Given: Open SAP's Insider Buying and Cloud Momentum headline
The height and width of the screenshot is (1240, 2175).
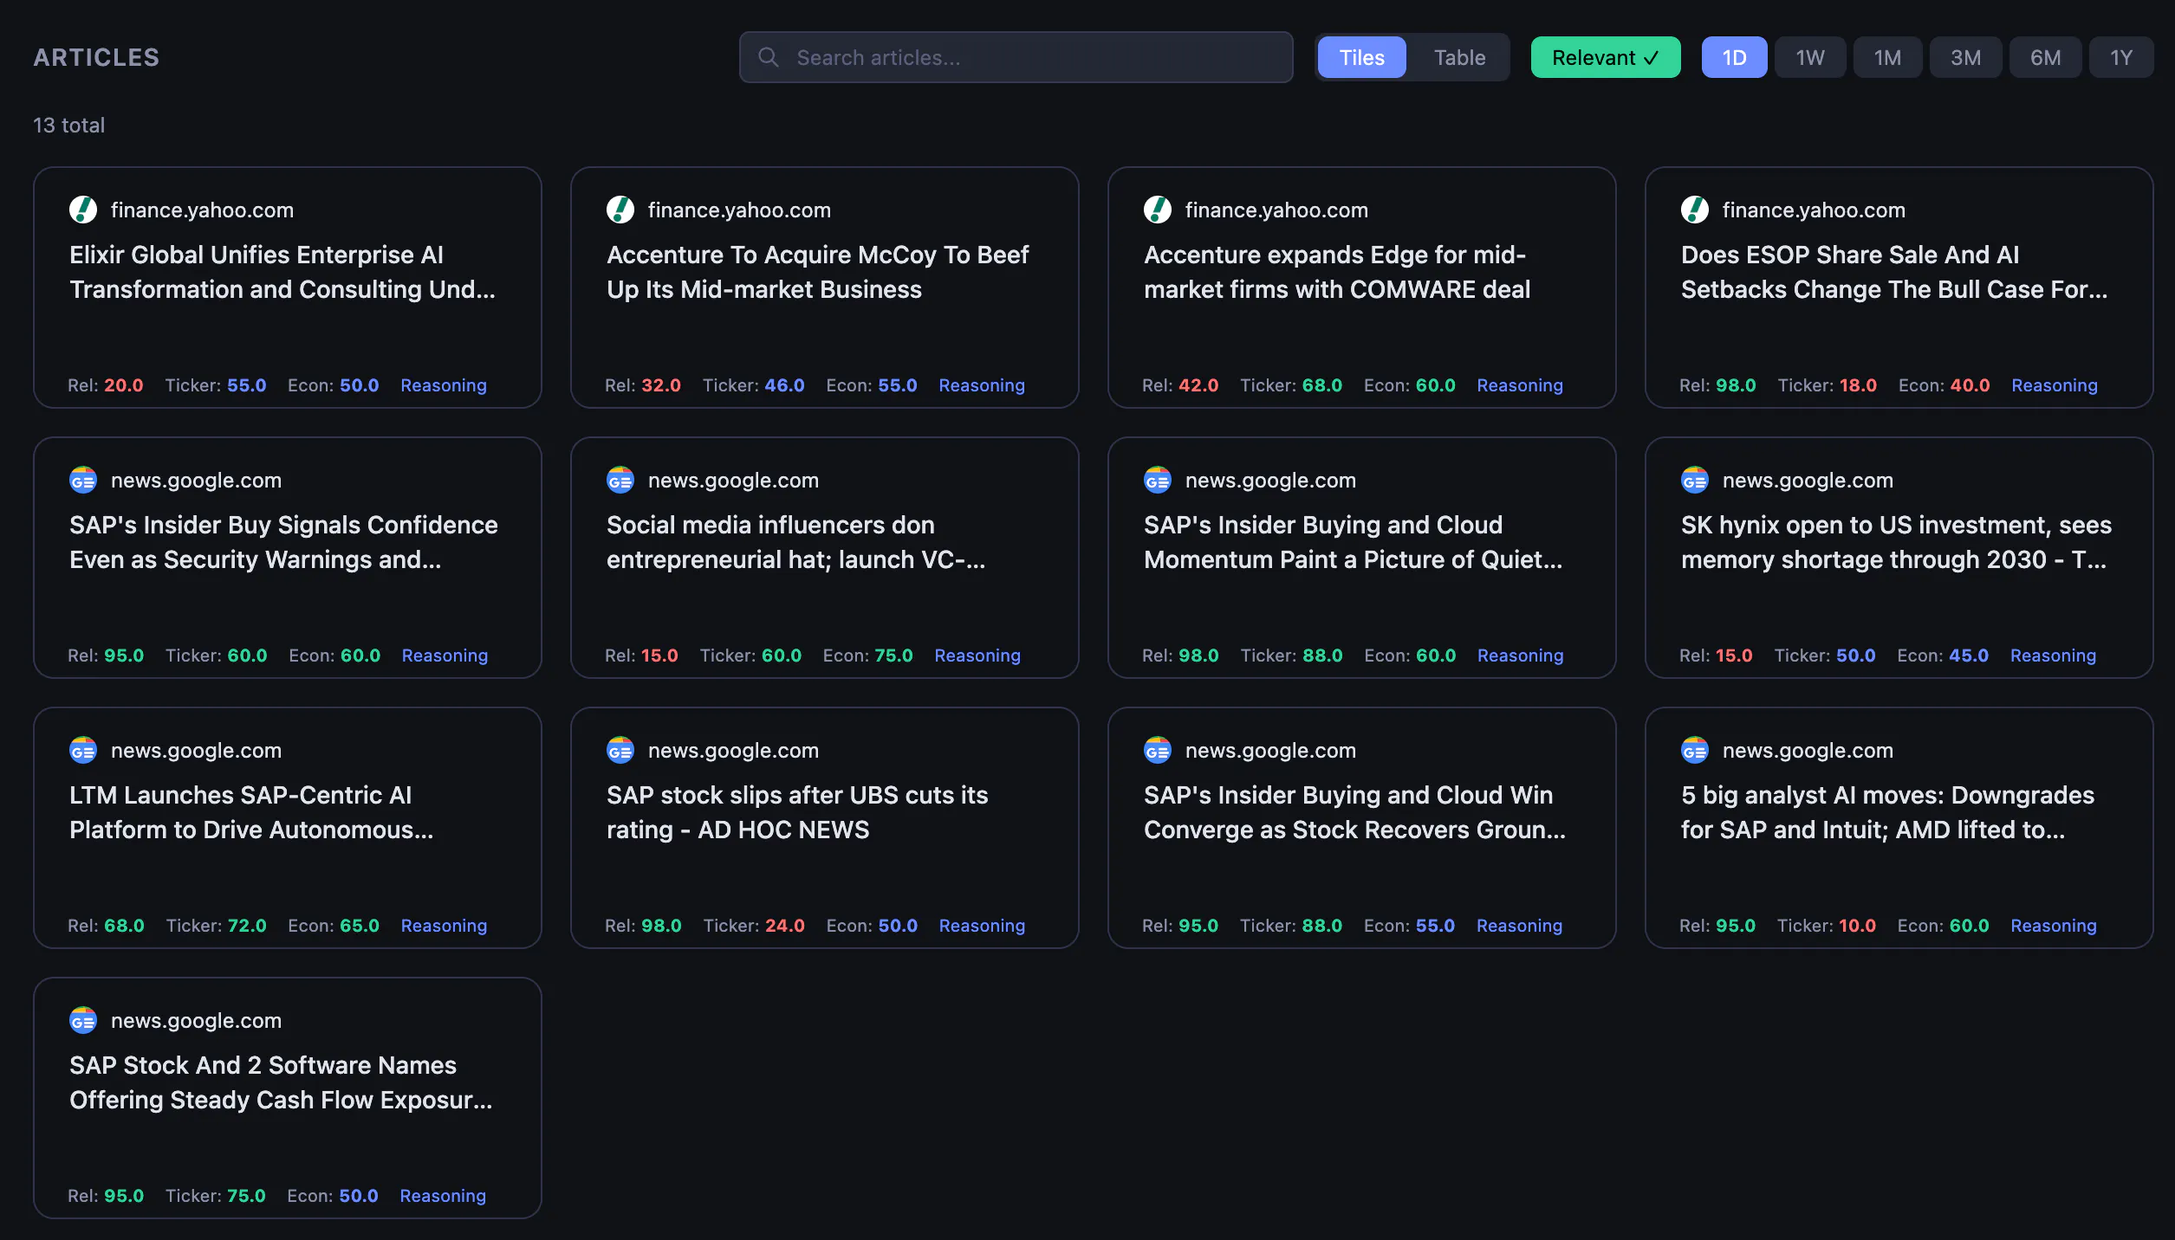Looking at the screenshot, I should [x=1354, y=542].
